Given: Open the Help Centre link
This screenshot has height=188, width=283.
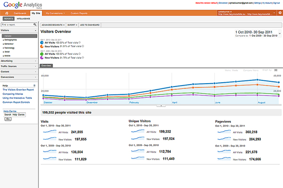Looking at the screenshot, I should pos(10,111).
